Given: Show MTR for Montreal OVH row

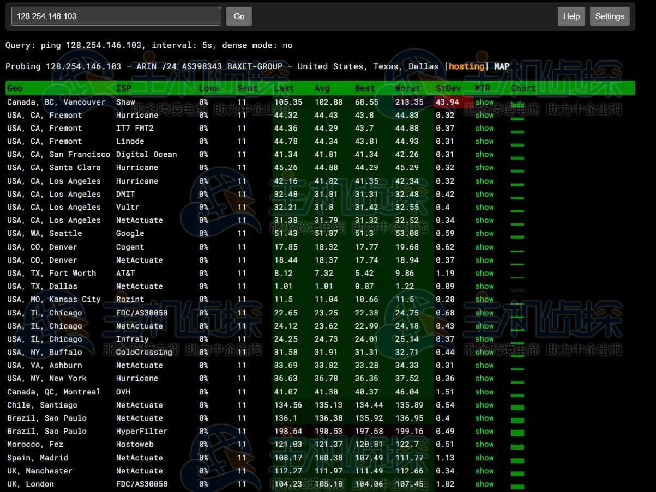Looking at the screenshot, I should coord(484,392).
